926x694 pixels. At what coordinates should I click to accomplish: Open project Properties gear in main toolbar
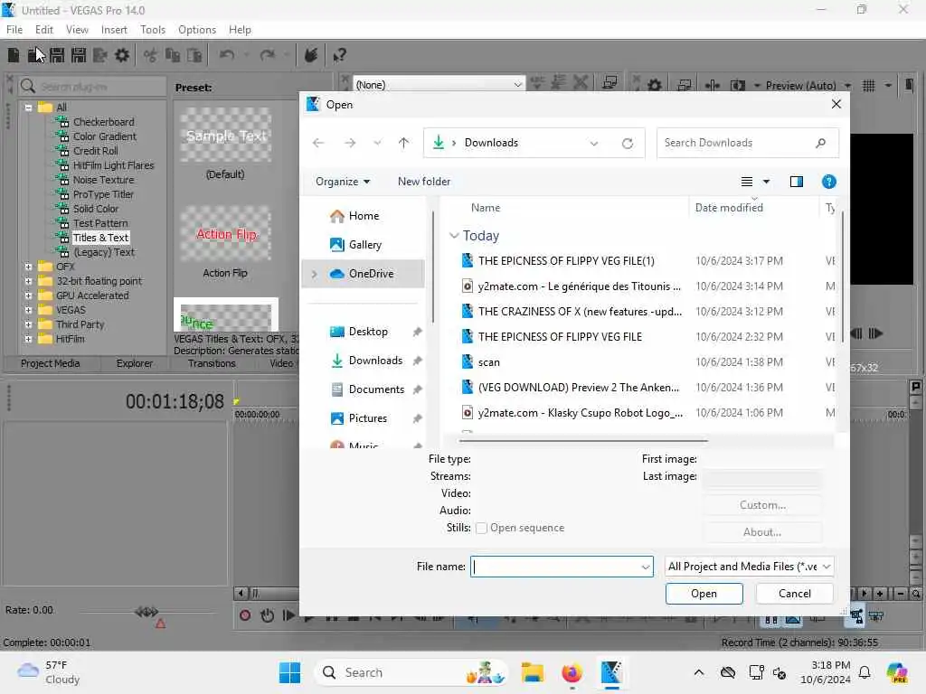click(x=122, y=55)
